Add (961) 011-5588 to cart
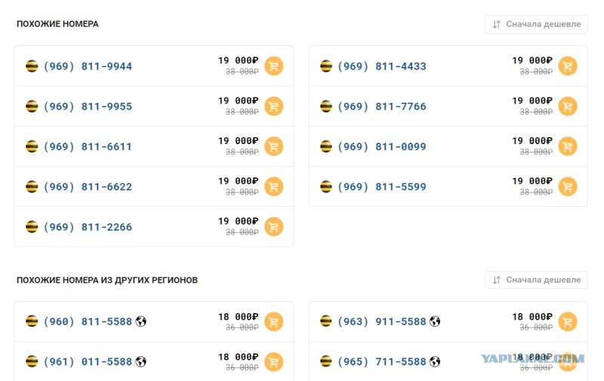This screenshot has height=381, width=604. 273,361
